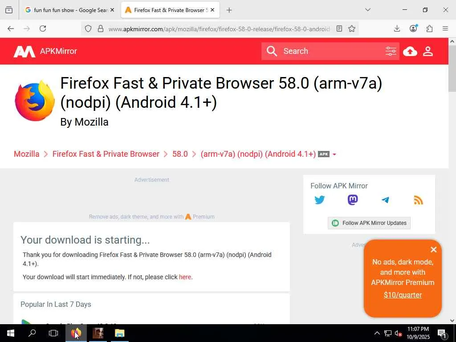This screenshot has width=456, height=342.
Task: Open the $10/quarter premium link
Action: coord(403,295)
